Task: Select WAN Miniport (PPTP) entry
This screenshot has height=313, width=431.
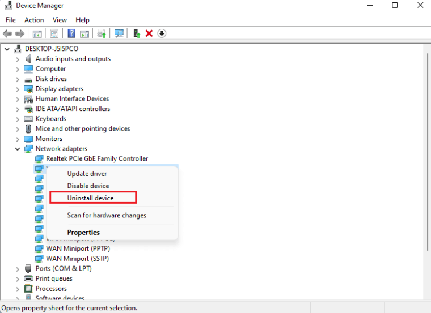Action: click(78, 248)
